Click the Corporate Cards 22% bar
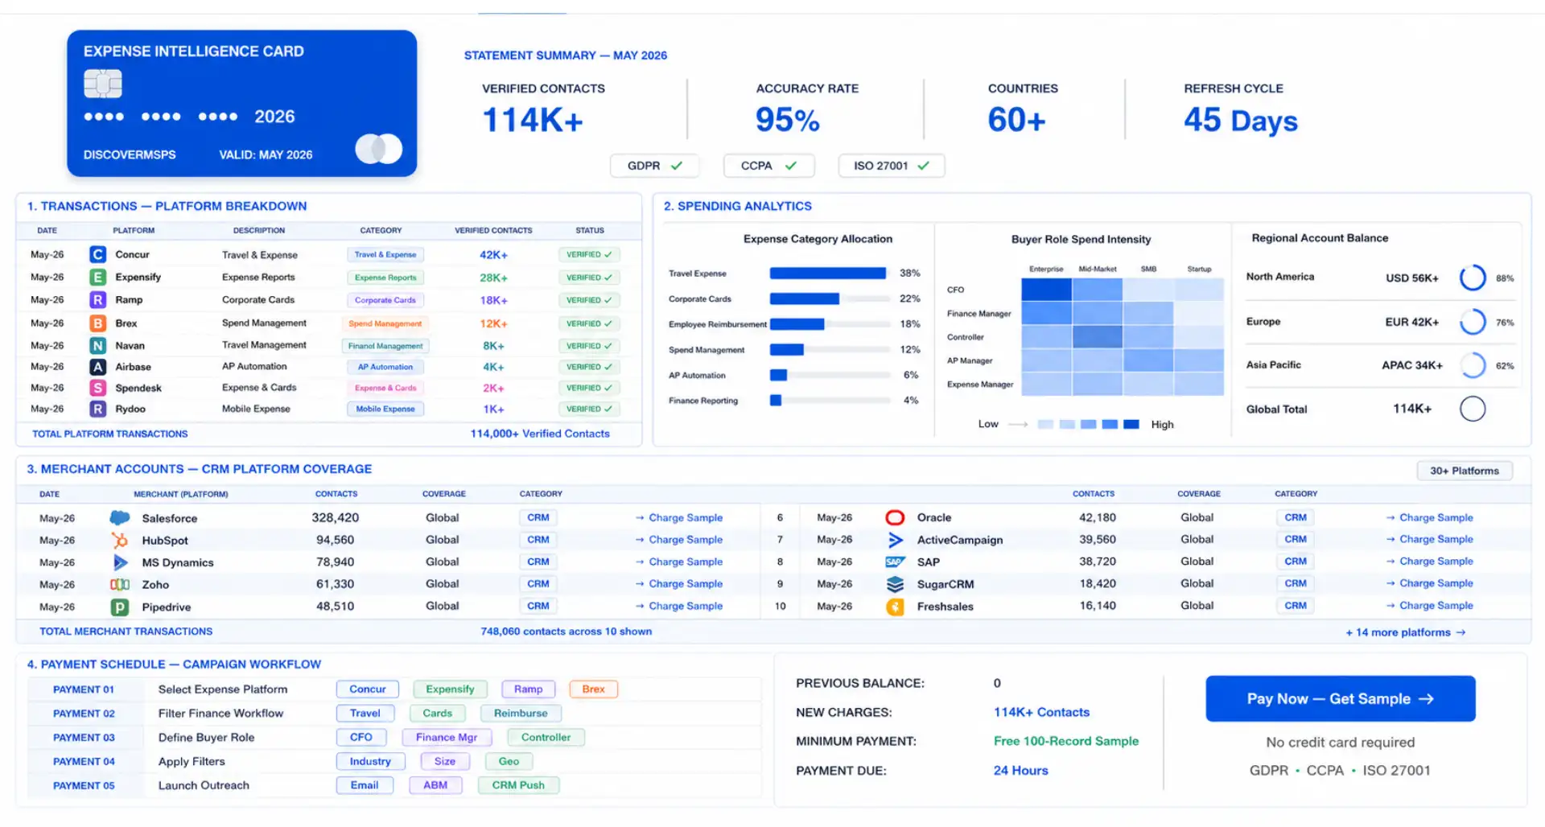This screenshot has width=1545, height=827. 805,298
